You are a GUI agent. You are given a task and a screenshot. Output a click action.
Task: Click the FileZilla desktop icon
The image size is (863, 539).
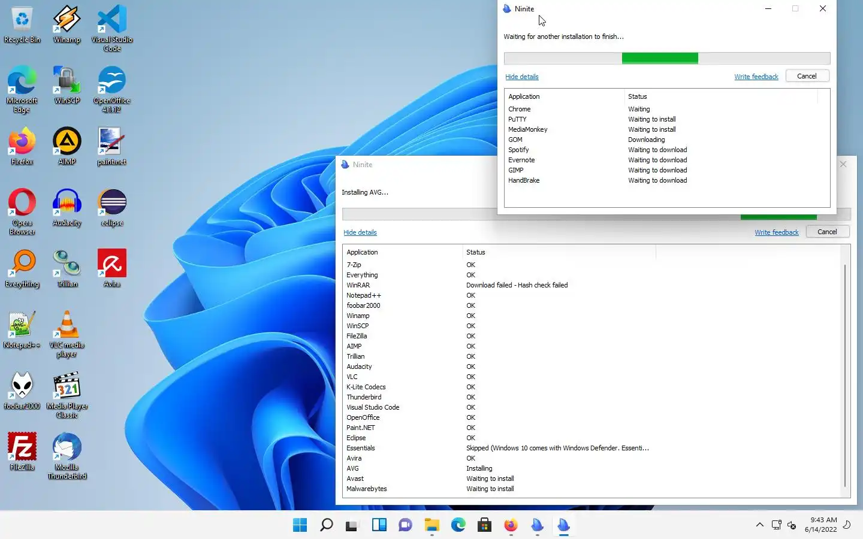click(x=22, y=452)
